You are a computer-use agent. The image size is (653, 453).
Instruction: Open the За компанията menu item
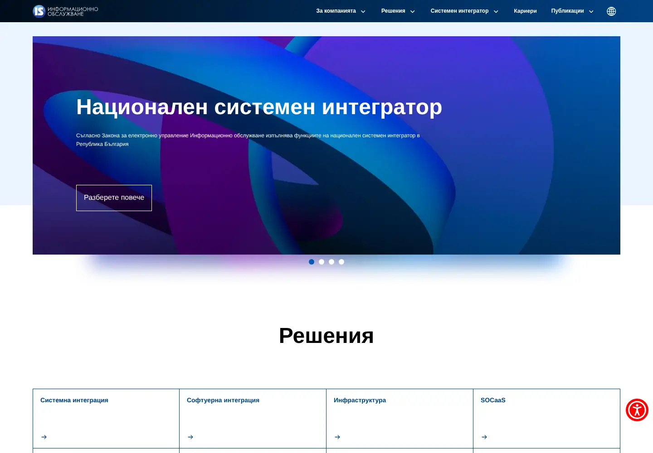(x=336, y=11)
